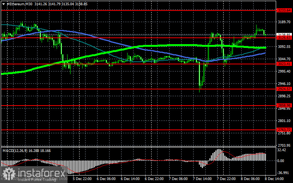Click the 2898.25 price scale value
The height and width of the screenshot is (183, 293).
(x=284, y=96)
